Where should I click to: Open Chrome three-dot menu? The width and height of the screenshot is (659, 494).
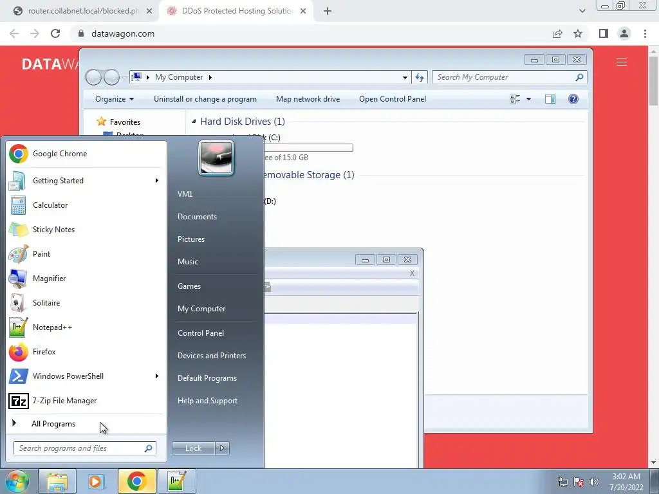[645, 33]
